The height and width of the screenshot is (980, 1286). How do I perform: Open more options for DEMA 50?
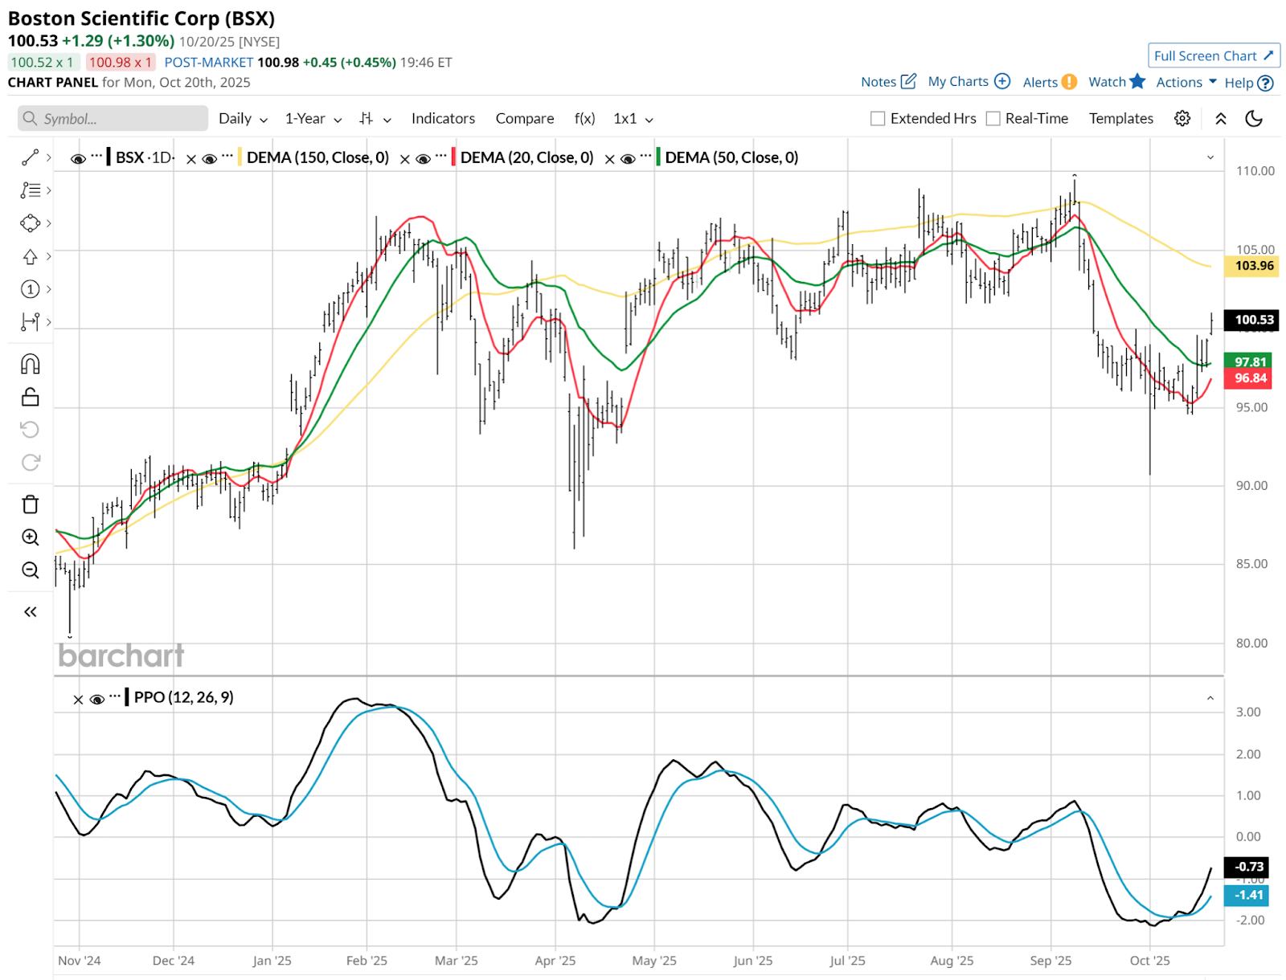pos(645,155)
